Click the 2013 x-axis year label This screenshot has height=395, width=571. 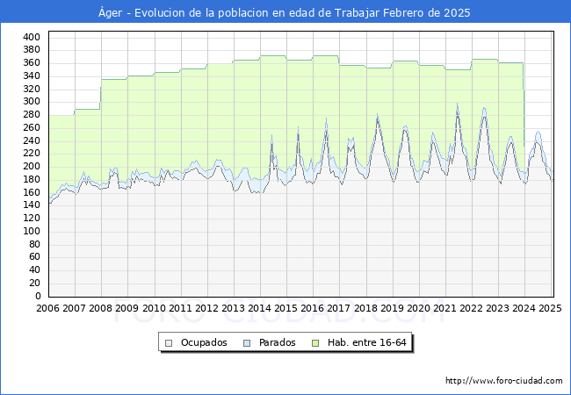click(234, 308)
